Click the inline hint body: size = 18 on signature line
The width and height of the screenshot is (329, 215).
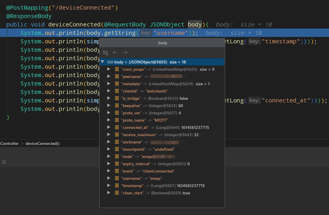pyautogui.click(x=244, y=24)
